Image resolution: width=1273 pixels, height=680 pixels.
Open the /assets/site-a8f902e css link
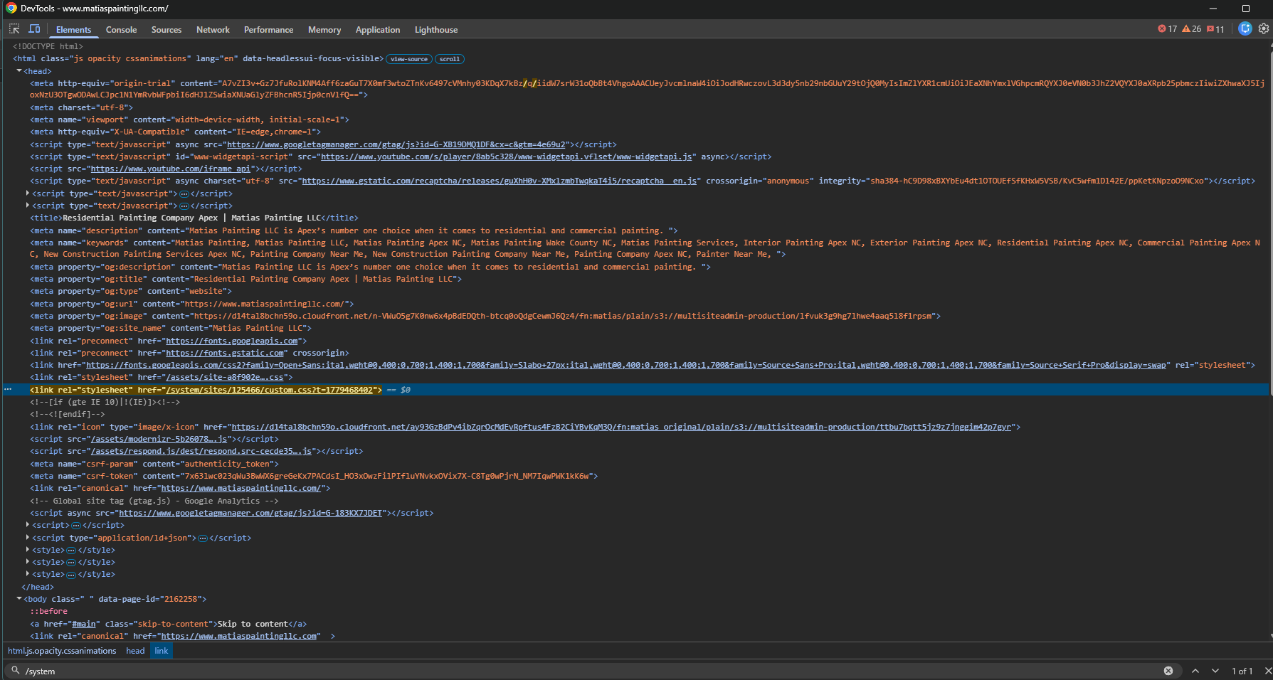225,377
